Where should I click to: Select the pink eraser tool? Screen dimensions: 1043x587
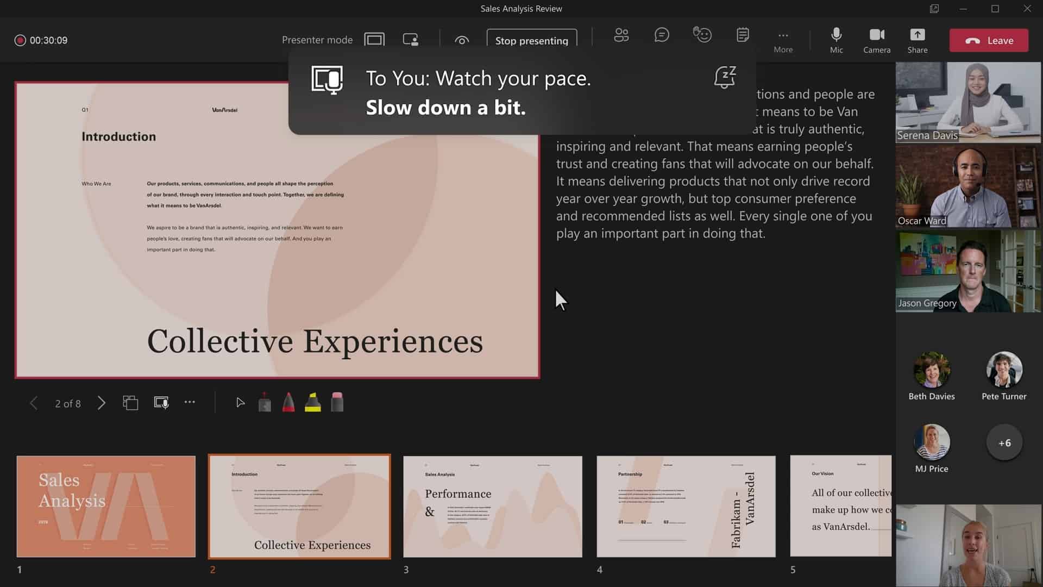[337, 402]
